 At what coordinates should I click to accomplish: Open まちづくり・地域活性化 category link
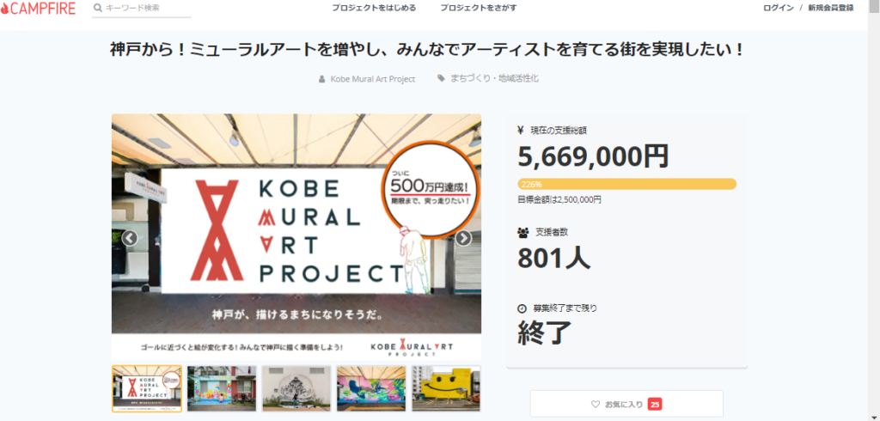point(494,78)
